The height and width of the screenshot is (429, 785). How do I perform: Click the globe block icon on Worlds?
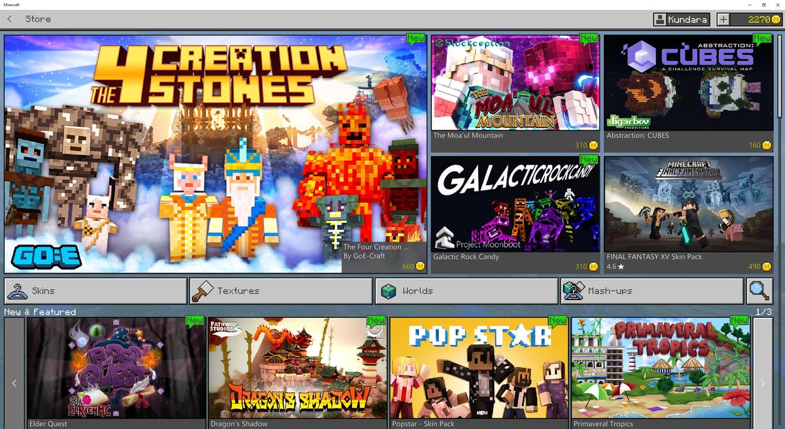[389, 291]
